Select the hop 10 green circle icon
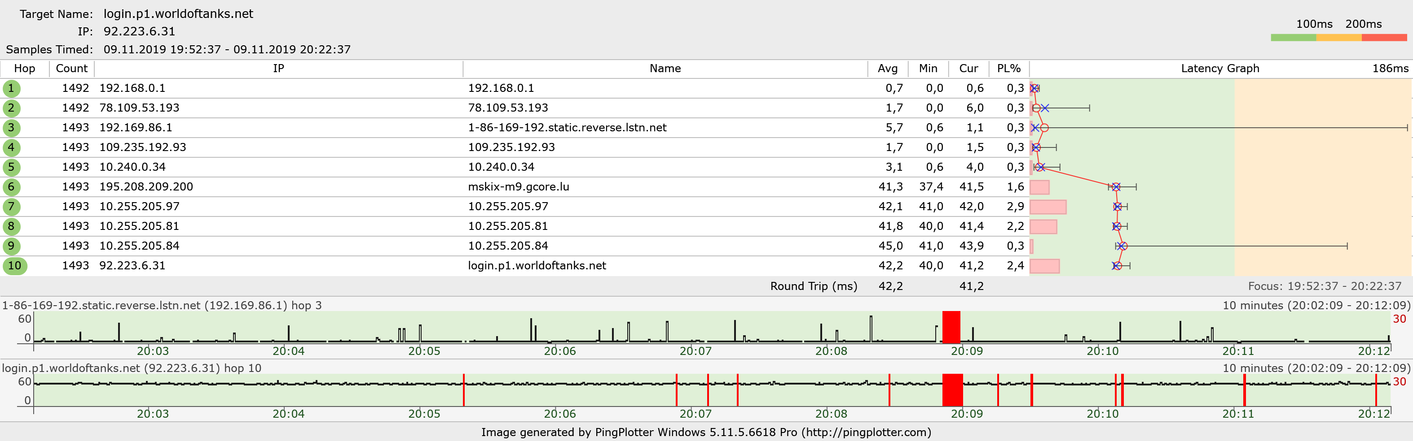Viewport: 1413px width, 441px height. pos(14,266)
